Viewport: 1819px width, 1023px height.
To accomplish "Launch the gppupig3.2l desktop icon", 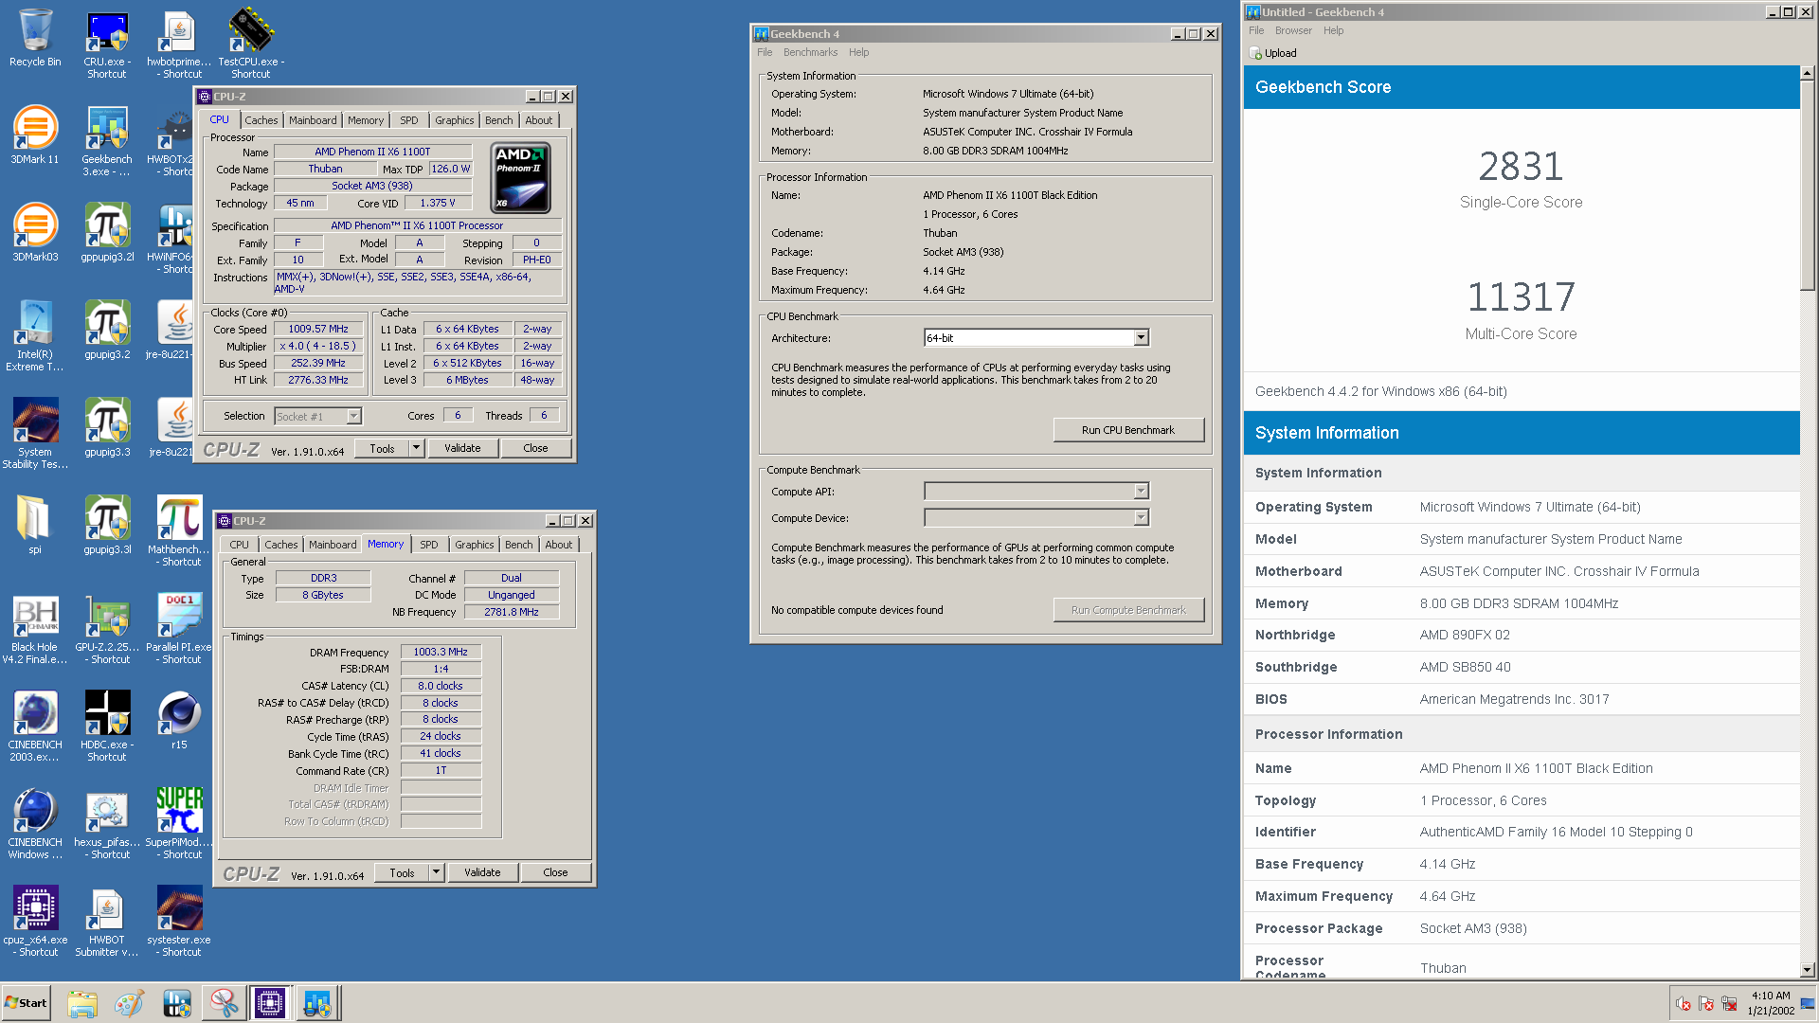I will point(106,233).
